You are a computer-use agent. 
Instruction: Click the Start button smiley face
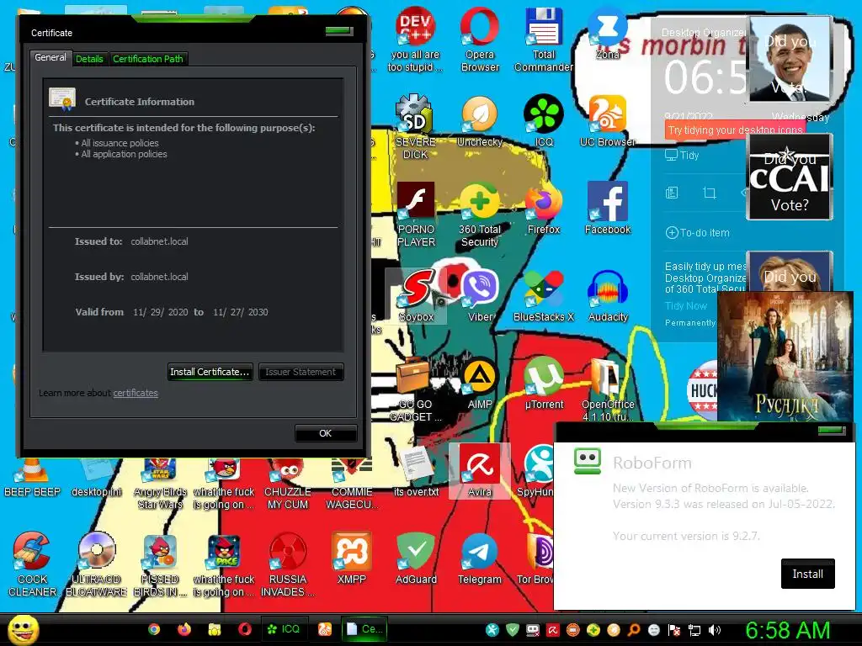[x=23, y=629]
